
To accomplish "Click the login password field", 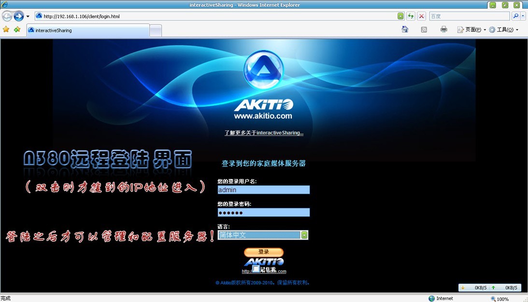I will click(x=264, y=213).
